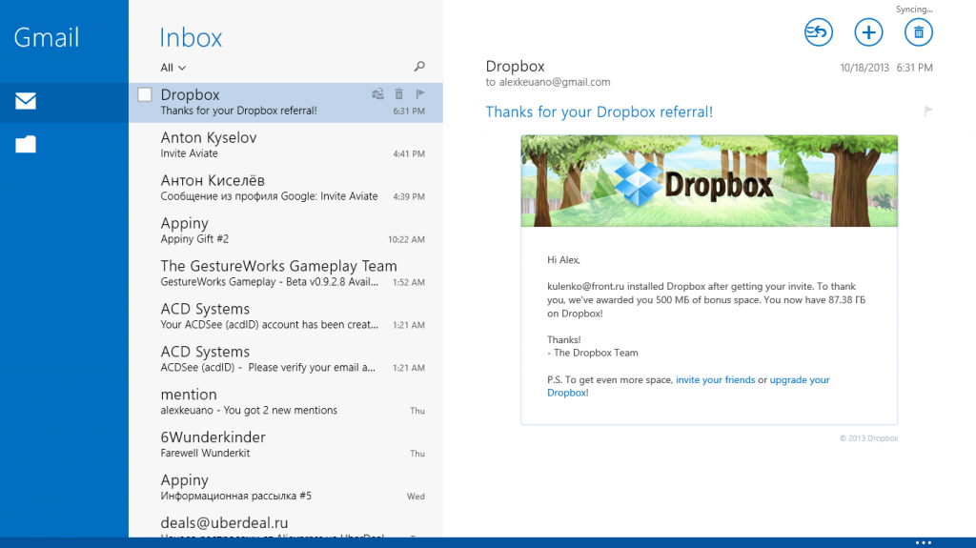Flag the Dropbox message in list
Screen dimensions: 976x548
(420, 94)
